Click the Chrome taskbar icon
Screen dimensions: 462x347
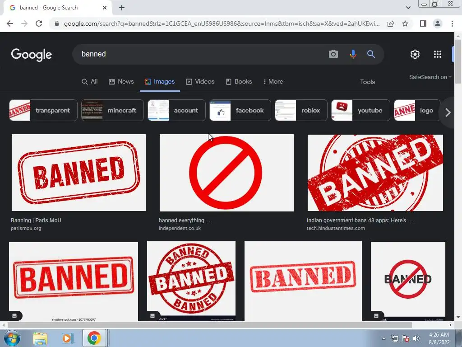94,338
